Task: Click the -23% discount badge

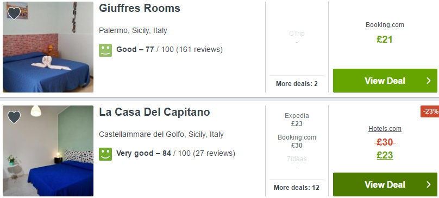Action: pyautogui.click(x=430, y=111)
